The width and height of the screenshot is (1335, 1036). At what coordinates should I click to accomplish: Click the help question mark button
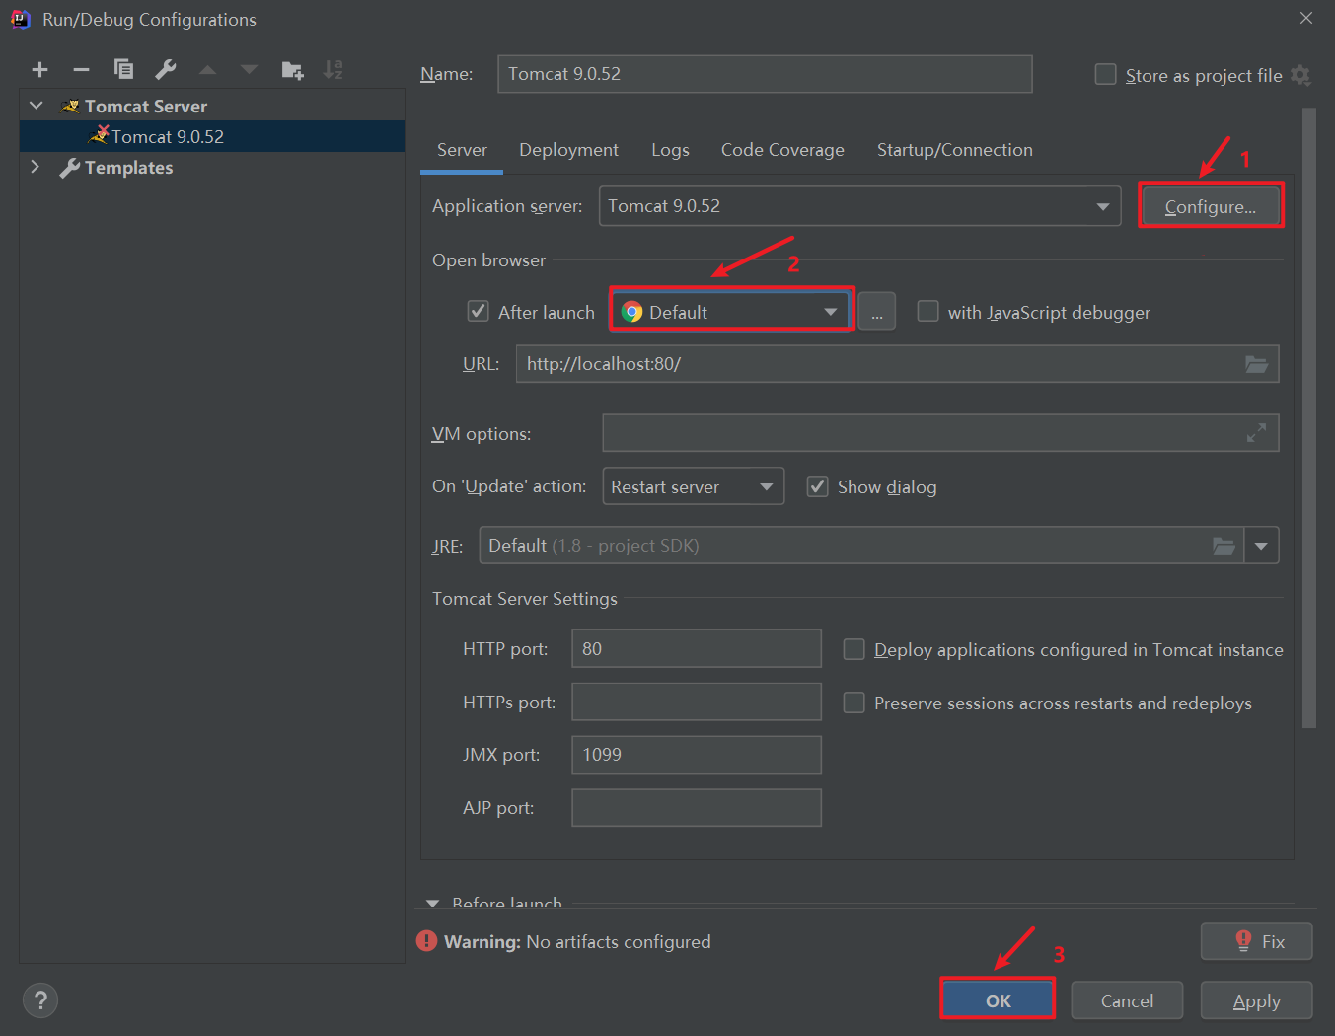pyautogui.click(x=40, y=1000)
